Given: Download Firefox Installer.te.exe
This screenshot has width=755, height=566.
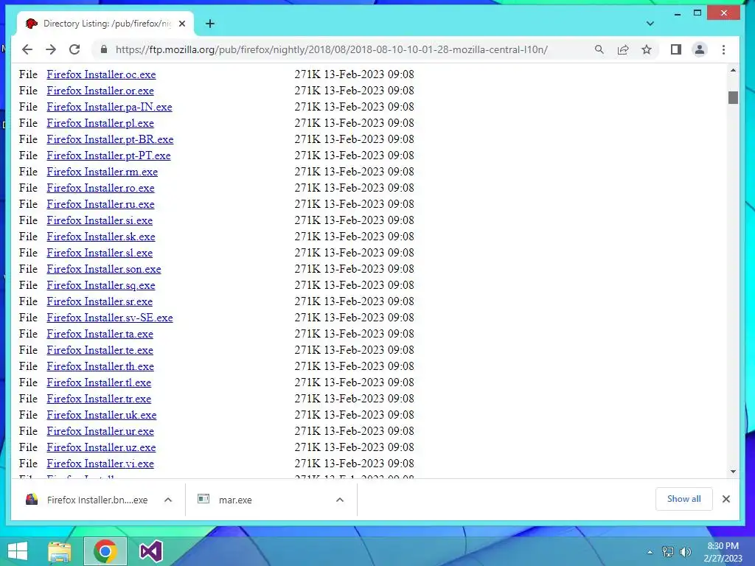Looking at the screenshot, I should 100,350.
